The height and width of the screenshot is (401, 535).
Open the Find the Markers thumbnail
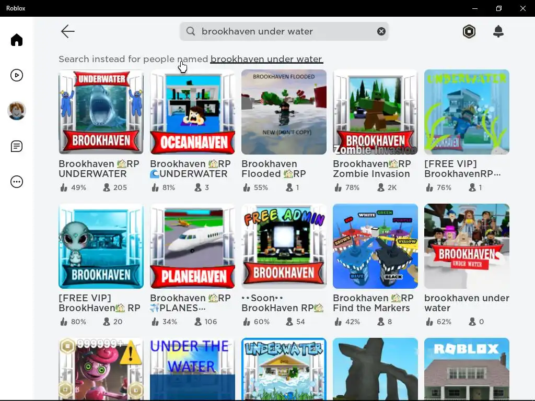(375, 246)
